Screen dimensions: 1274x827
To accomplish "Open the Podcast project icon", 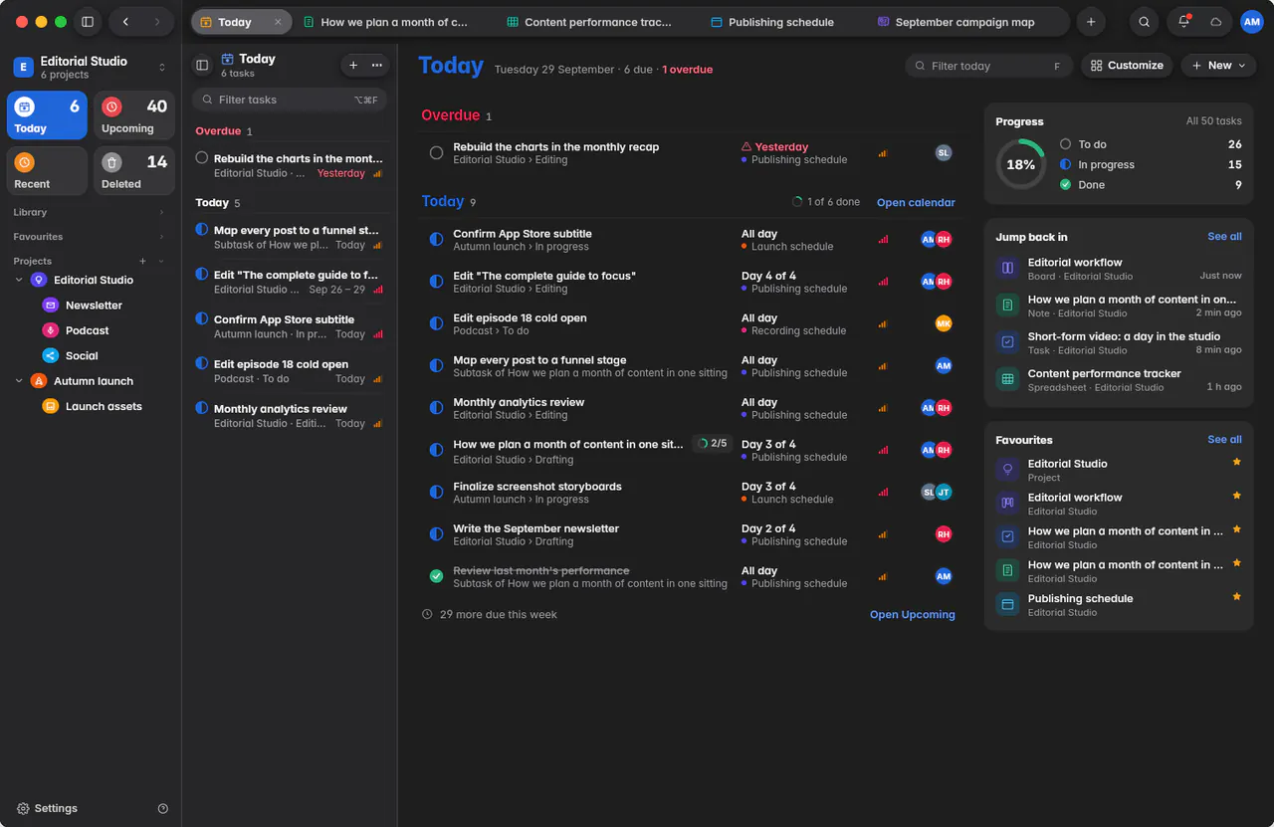I will point(50,330).
